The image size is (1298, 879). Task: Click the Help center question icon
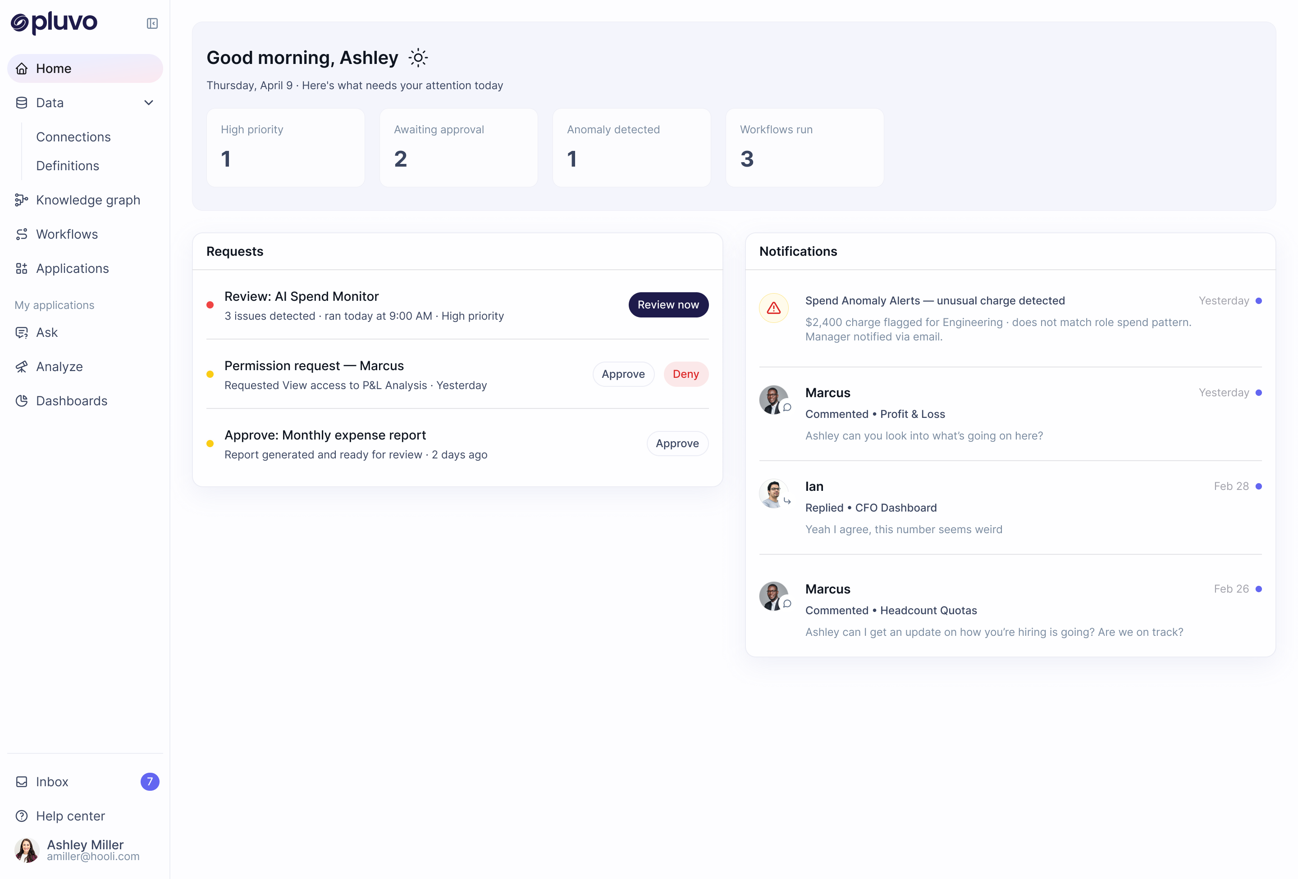(x=21, y=816)
